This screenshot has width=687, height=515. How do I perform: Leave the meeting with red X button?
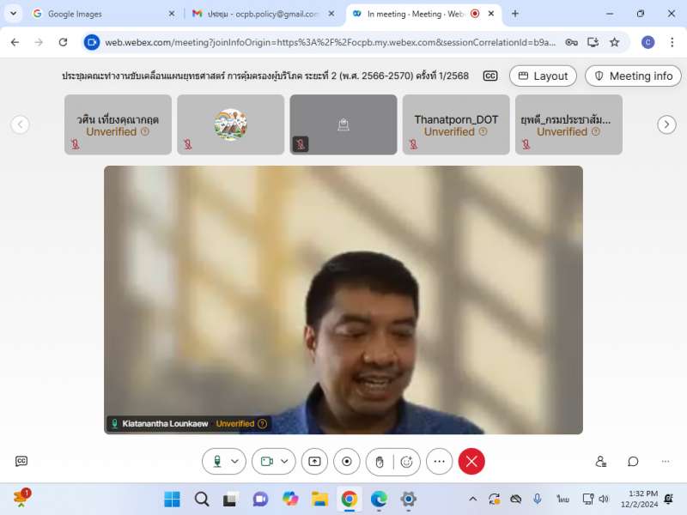[x=471, y=462]
